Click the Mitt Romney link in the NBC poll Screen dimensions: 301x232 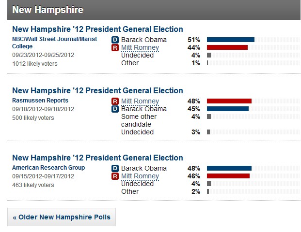[x=140, y=48]
